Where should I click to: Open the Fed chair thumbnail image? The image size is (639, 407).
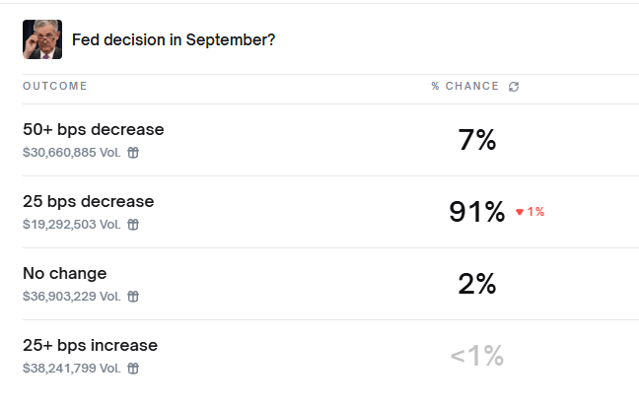point(42,39)
